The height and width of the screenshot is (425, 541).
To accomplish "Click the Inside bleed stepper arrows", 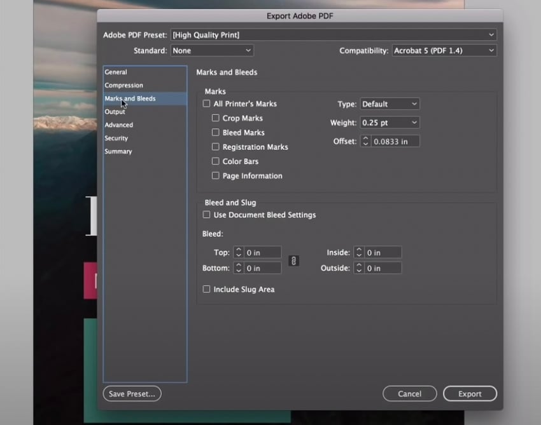I will [359, 252].
